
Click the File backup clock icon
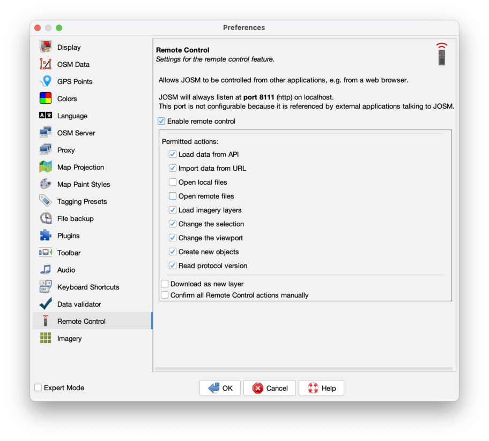pyautogui.click(x=46, y=218)
